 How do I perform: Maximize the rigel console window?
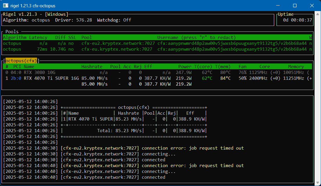coord(295,6)
